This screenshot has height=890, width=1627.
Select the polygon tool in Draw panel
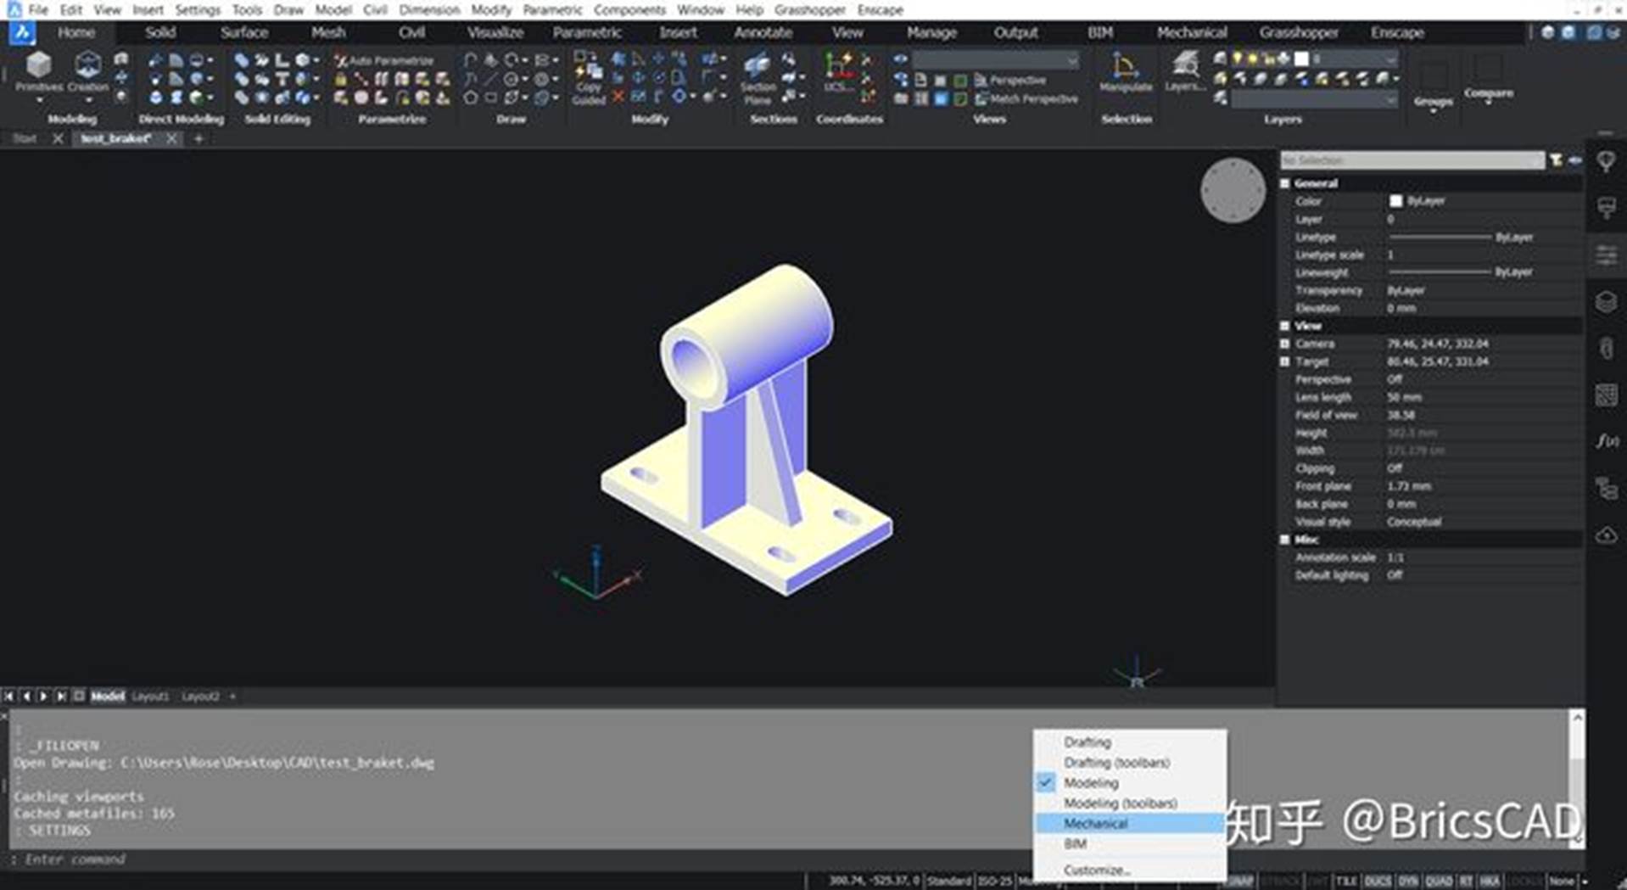tap(470, 98)
